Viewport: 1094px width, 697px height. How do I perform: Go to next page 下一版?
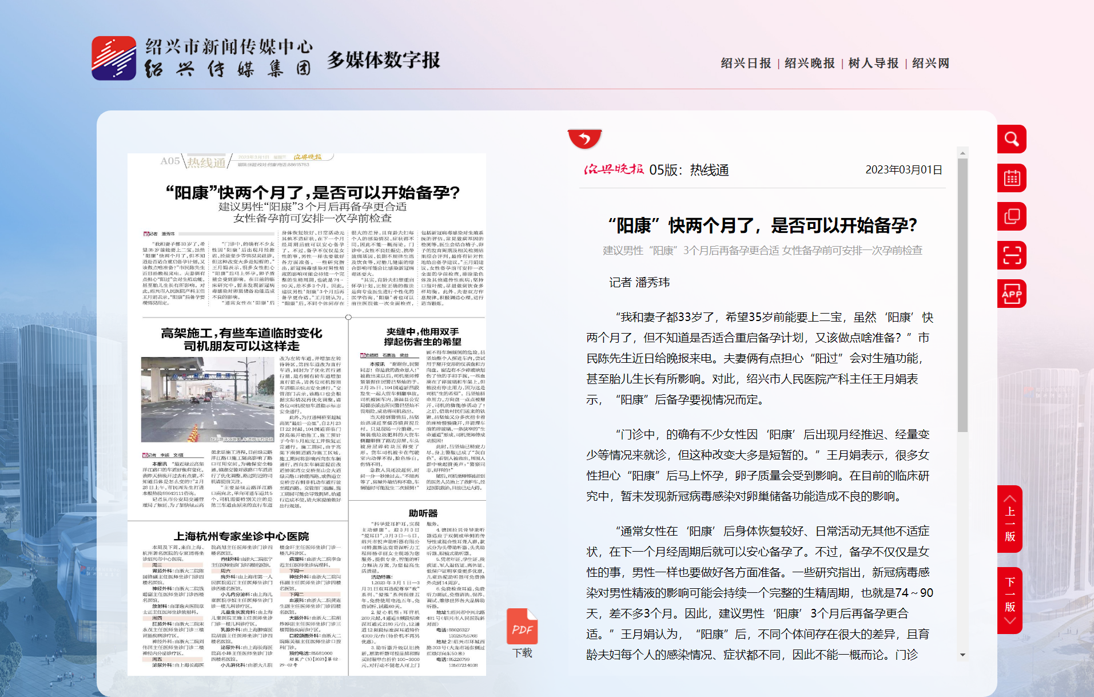coord(1010,600)
